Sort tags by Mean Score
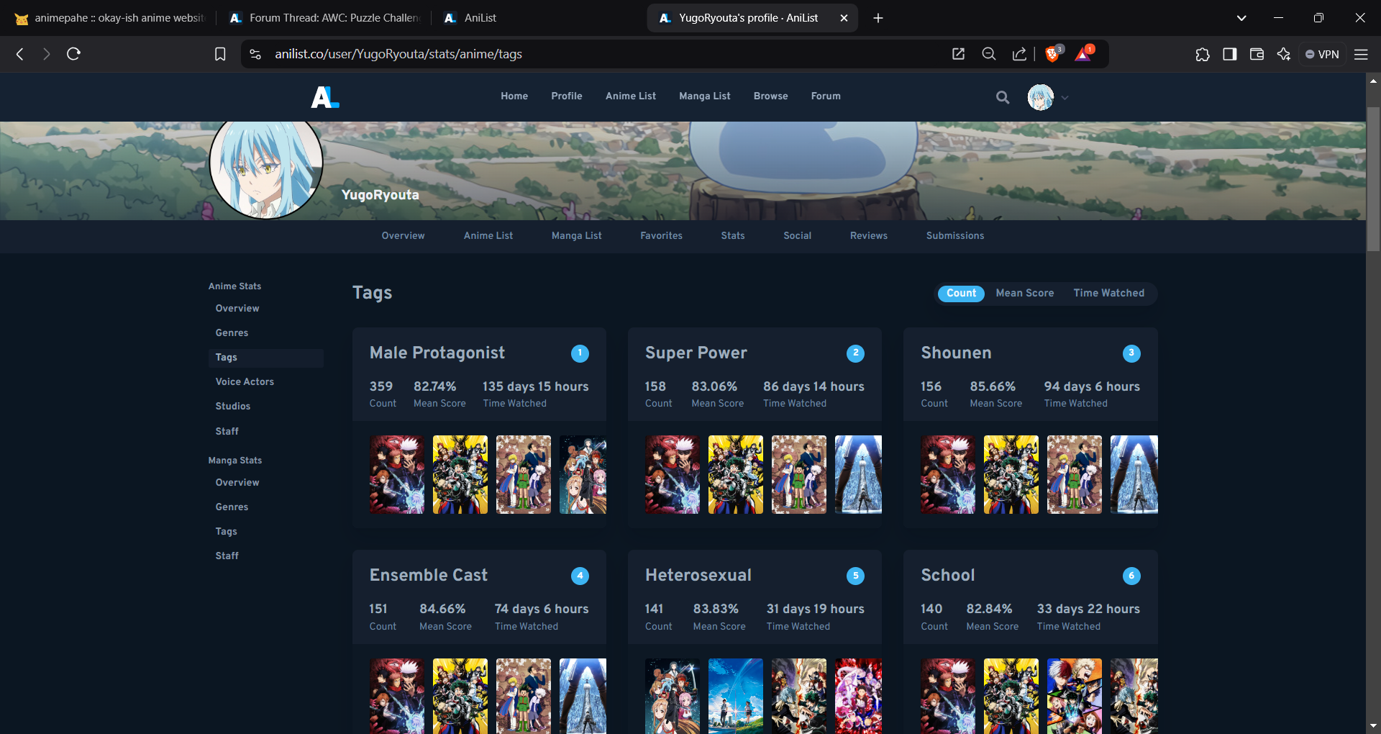1381x734 pixels. (x=1024, y=293)
